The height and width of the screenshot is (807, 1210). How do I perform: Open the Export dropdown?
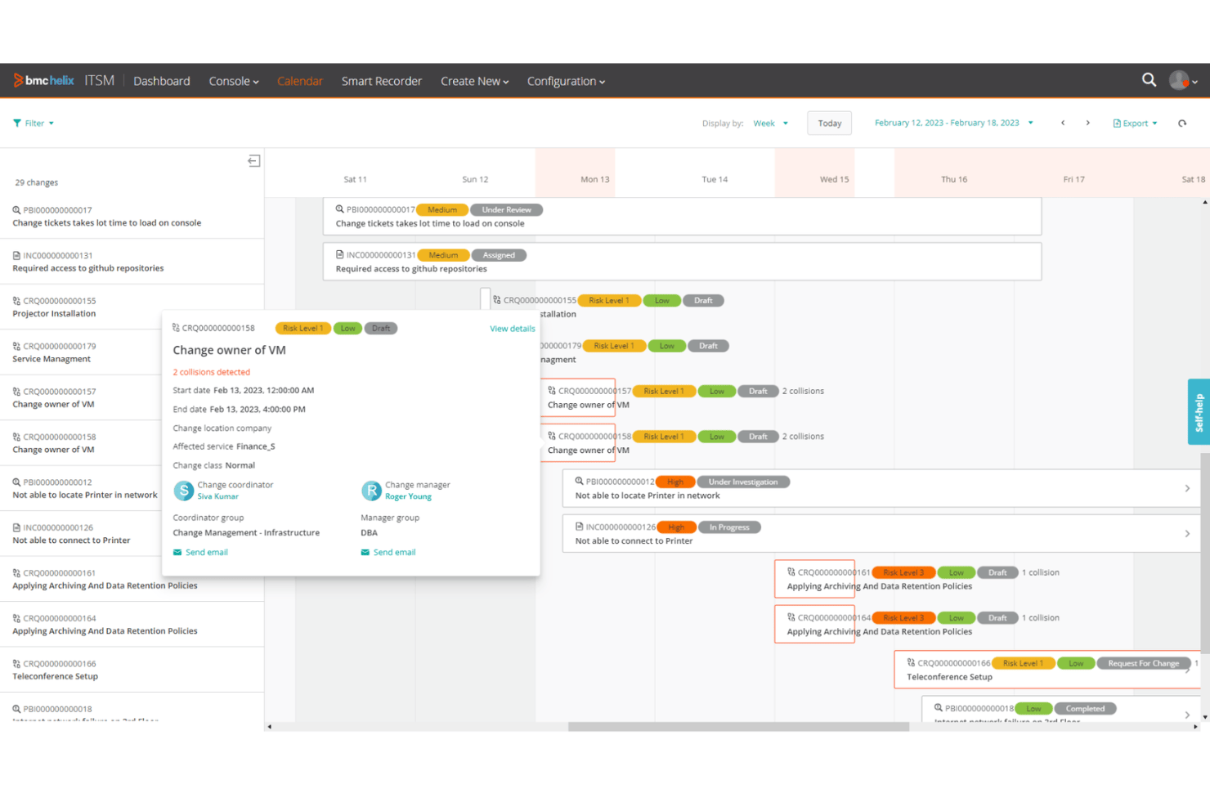[1136, 123]
